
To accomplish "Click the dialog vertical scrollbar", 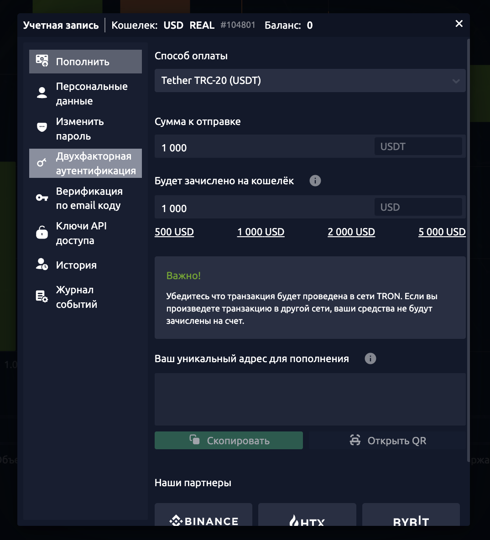I will coord(468,250).
